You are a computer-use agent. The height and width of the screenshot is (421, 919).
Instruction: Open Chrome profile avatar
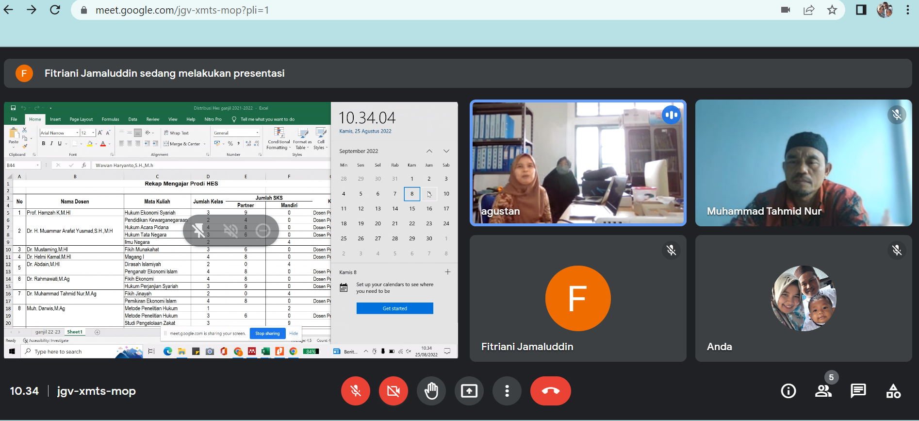pyautogui.click(x=885, y=10)
